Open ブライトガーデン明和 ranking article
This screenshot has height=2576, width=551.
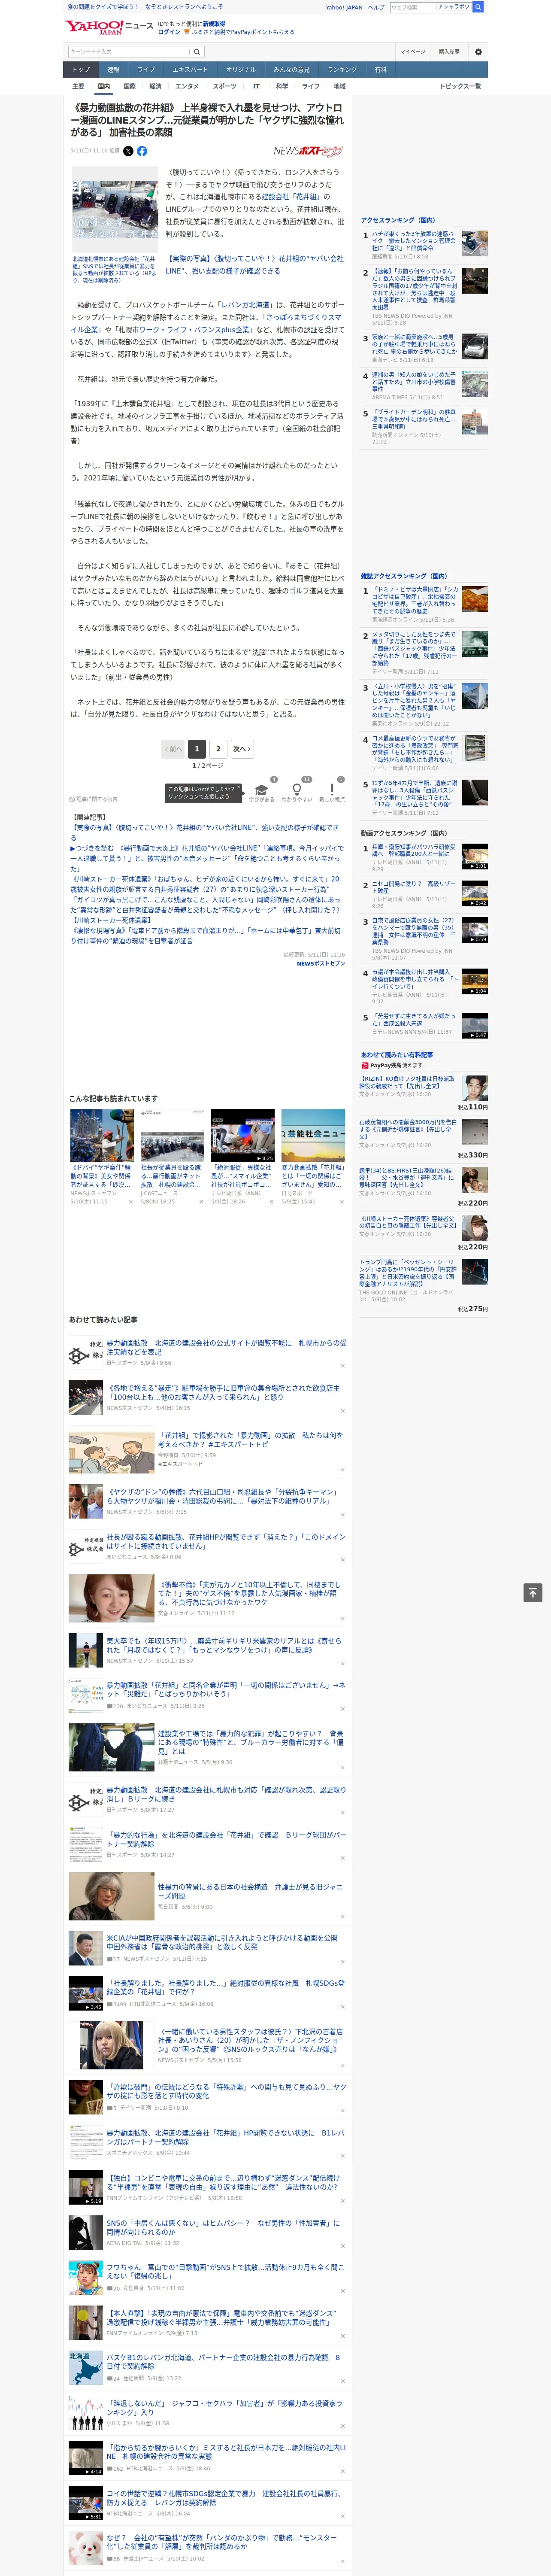414,419
